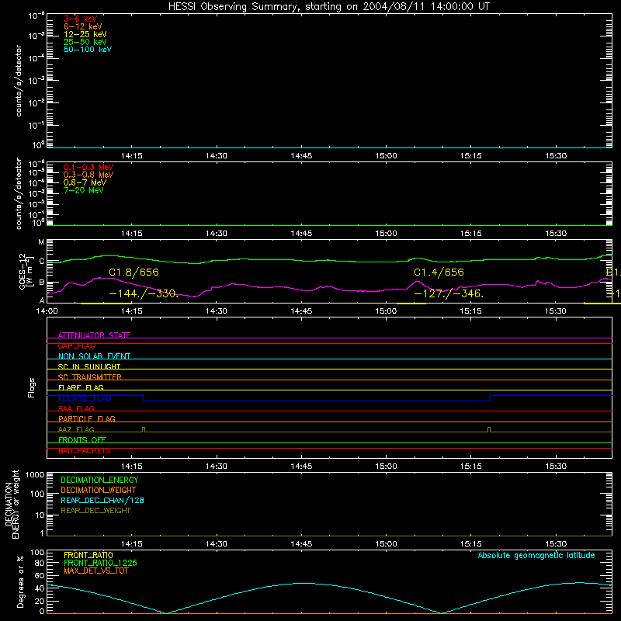The height and width of the screenshot is (621, 621).
Task: Click the magenta GOES curve peak near 15:05
Action: coord(417,282)
